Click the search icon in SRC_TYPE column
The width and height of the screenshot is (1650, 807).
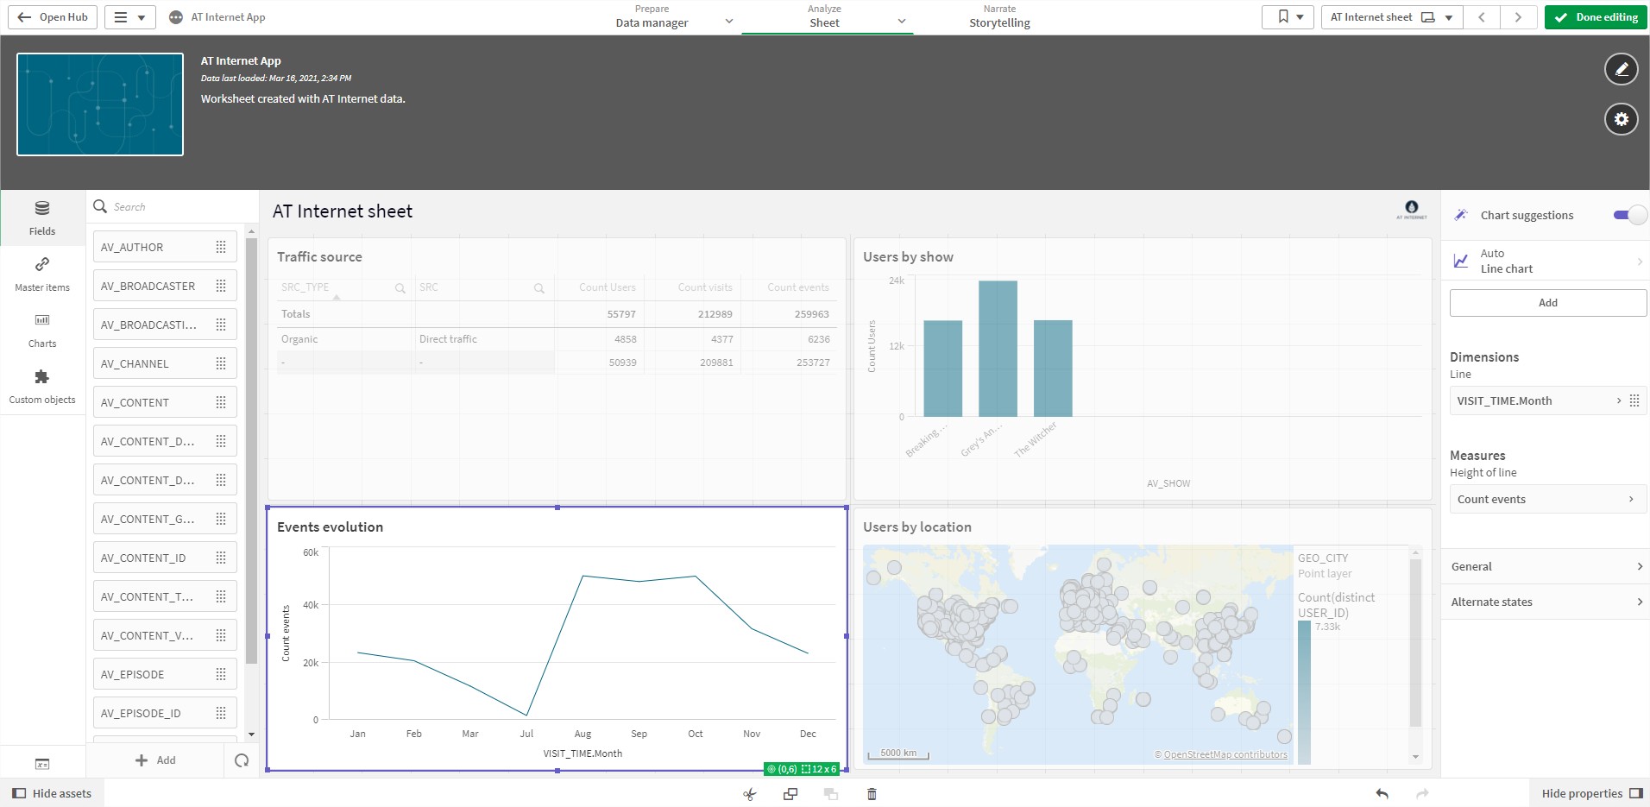coord(400,288)
